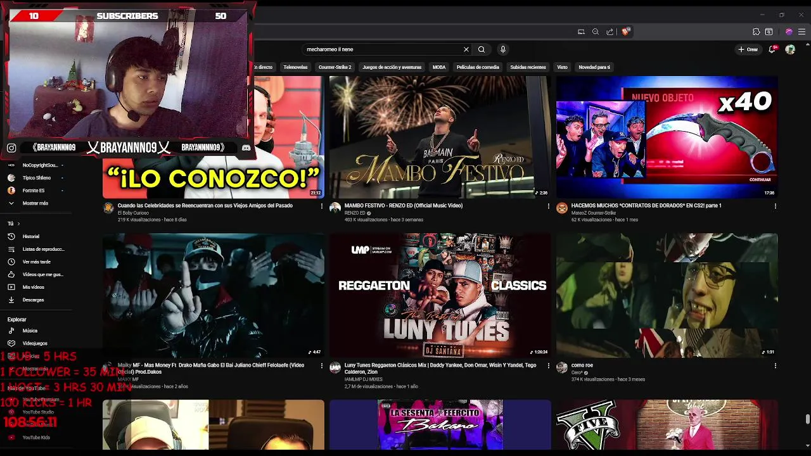Image resolution: width=811 pixels, height=456 pixels.
Task: Open the Típico Shileno subscription
Action: coord(35,178)
